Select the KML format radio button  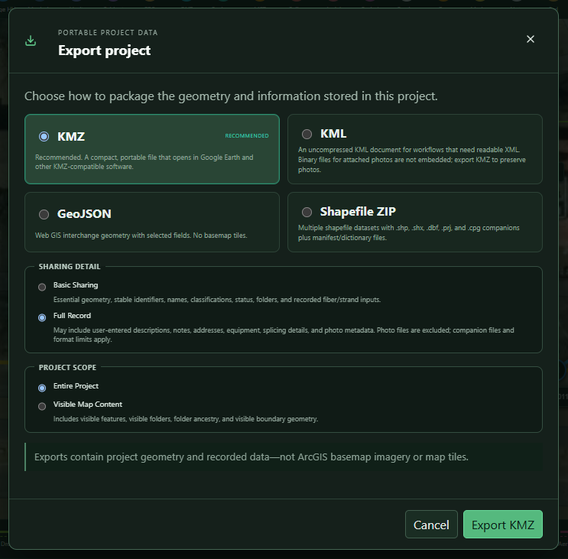pyautogui.click(x=307, y=134)
